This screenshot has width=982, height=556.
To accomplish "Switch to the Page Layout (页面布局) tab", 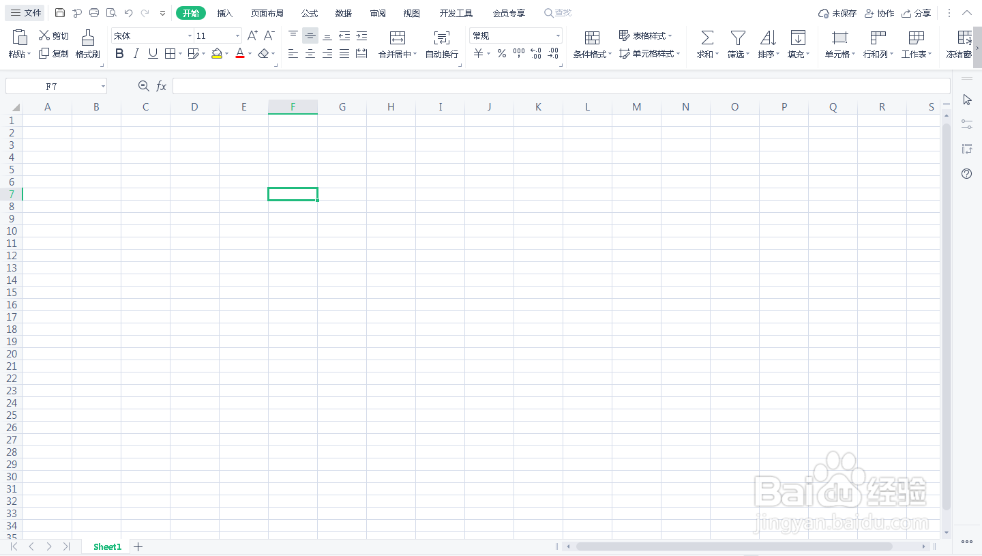I will (x=267, y=13).
